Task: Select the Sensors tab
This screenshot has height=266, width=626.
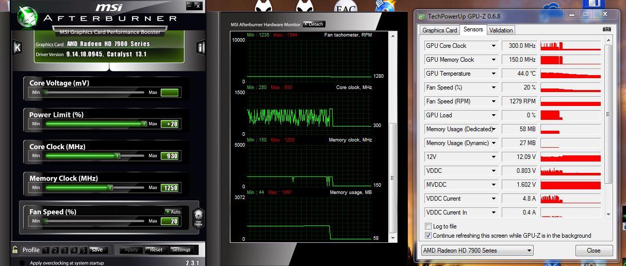Action: [473, 29]
